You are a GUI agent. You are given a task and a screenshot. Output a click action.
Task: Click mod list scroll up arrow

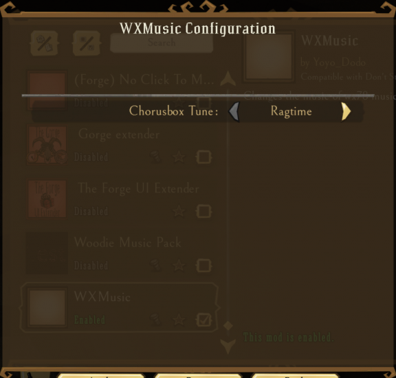[228, 78]
